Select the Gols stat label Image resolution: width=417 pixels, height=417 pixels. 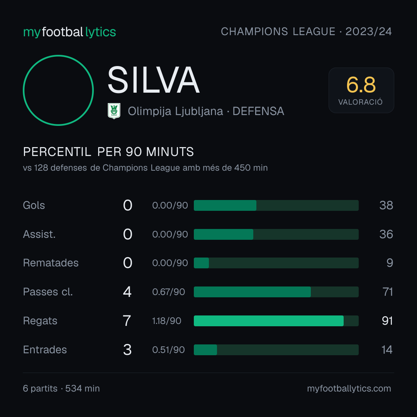pos(34,205)
